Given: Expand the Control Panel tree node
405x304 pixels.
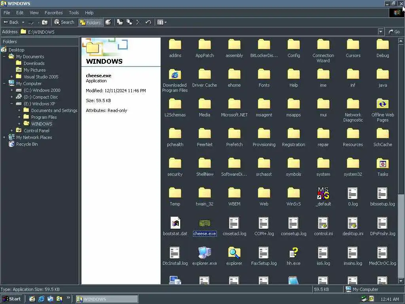Looking at the screenshot, I should [11, 131].
